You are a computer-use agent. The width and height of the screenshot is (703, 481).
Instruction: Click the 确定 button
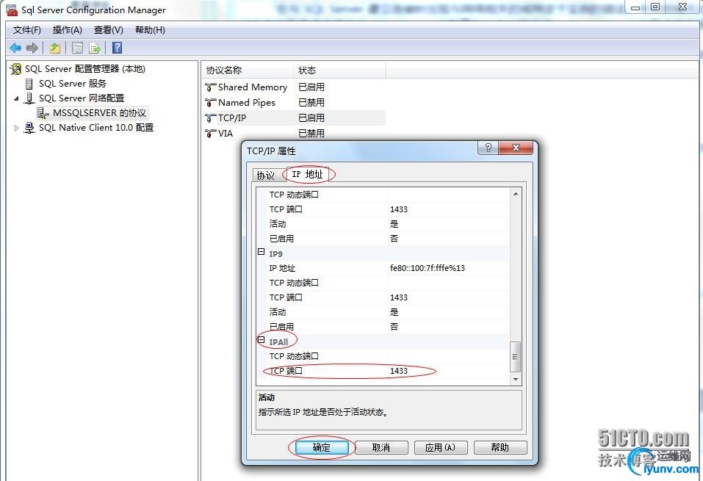pyautogui.click(x=320, y=447)
